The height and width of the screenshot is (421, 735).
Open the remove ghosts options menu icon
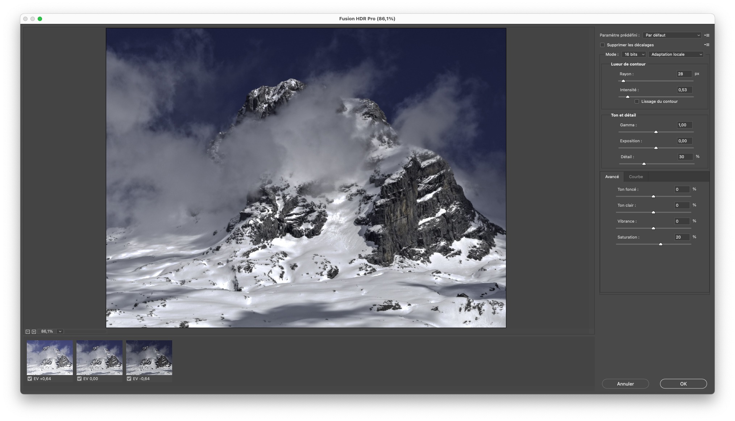click(707, 45)
